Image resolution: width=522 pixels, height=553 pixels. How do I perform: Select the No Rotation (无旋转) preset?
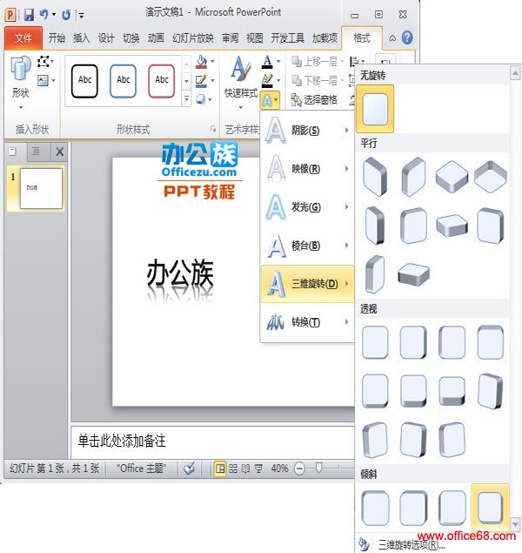(375, 110)
